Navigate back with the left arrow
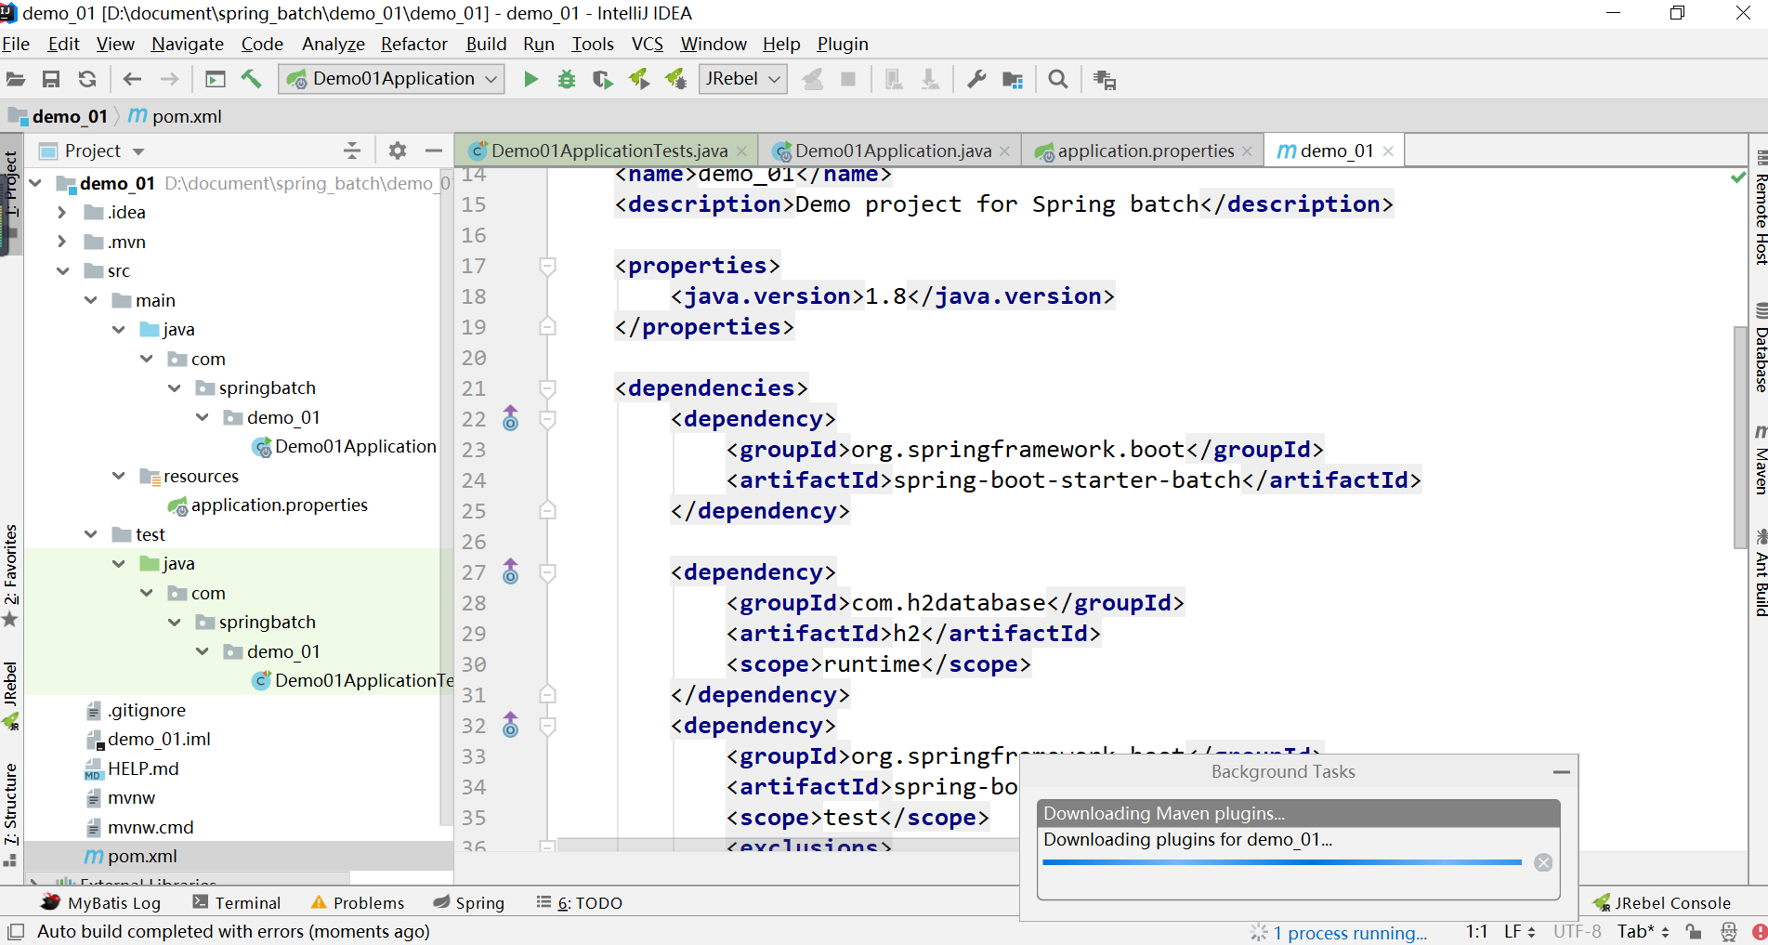 pos(132,80)
